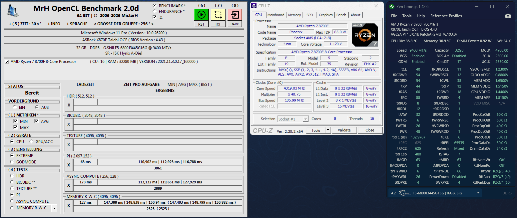The width and height of the screenshot is (517, 218).
Task: Select the CPU device radio button
Action: [x=12, y=141]
